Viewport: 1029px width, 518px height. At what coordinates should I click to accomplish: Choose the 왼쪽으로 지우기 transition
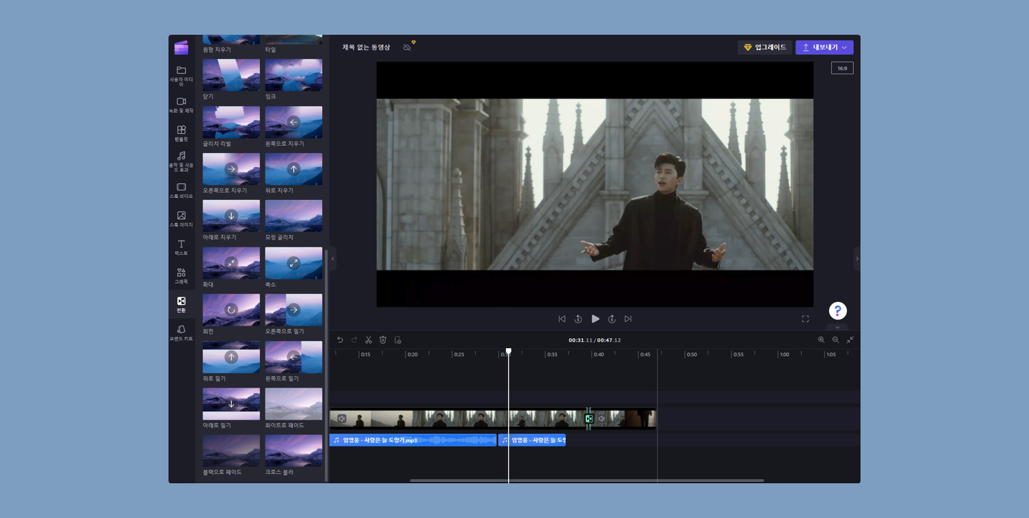[x=294, y=122]
